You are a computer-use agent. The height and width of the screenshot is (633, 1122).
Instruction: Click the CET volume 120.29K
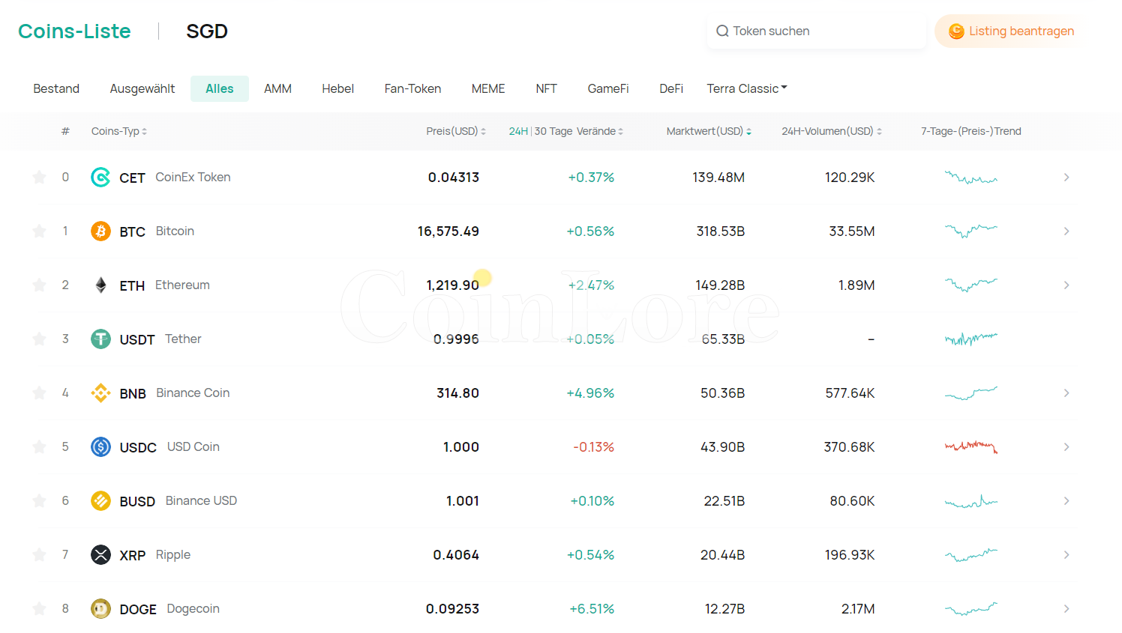850,178
